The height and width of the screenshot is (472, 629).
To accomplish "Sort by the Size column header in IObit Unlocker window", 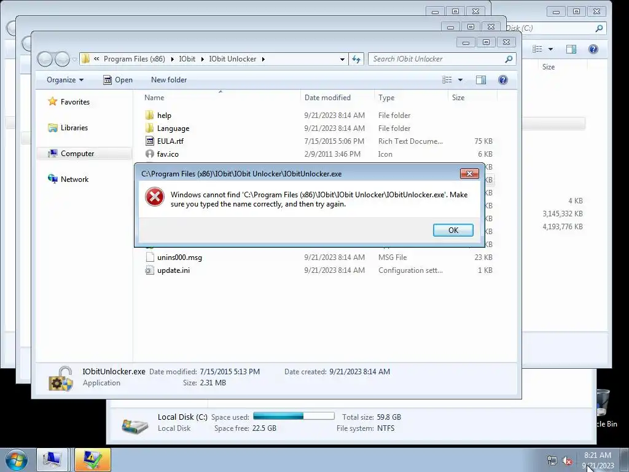I will pyautogui.click(x=458, y=98).
